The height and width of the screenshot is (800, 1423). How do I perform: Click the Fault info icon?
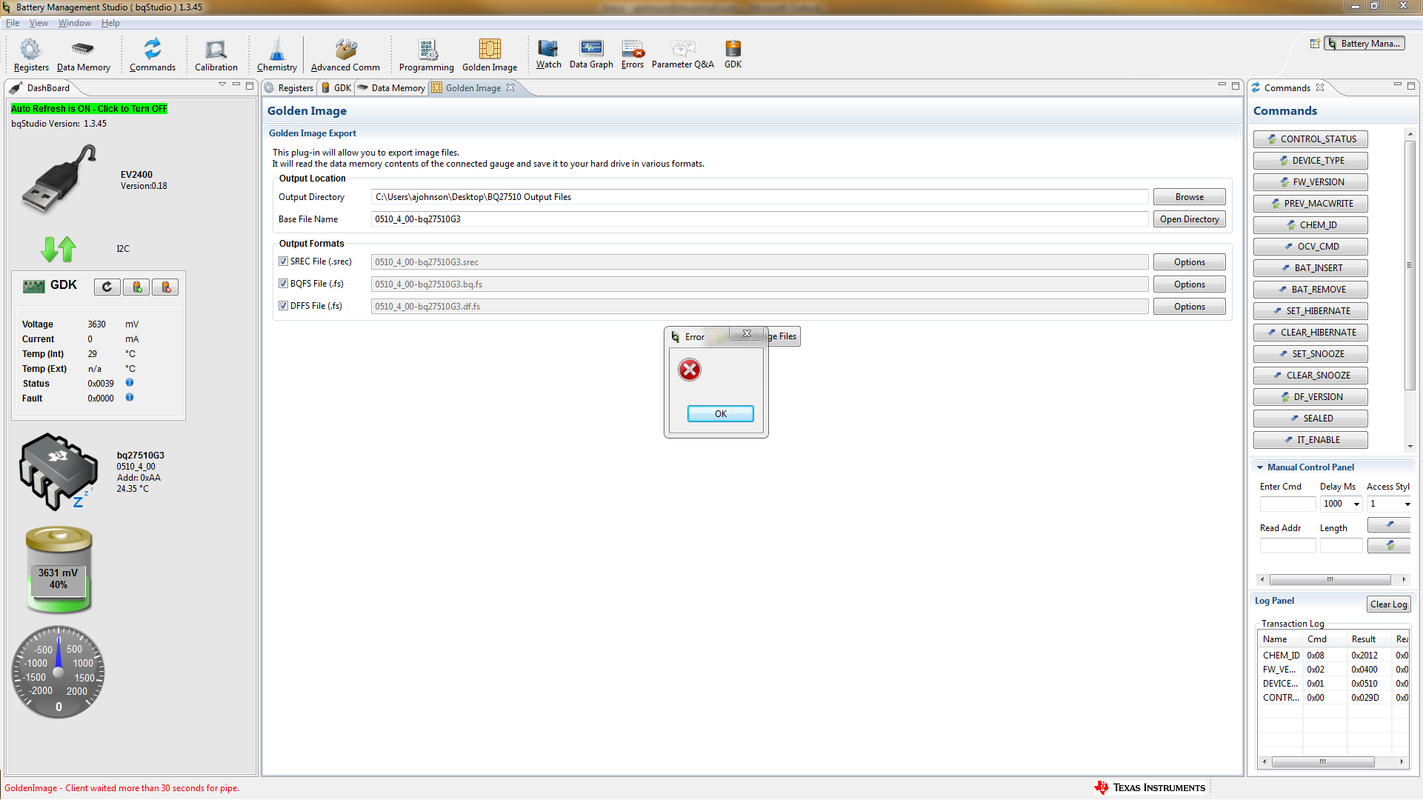pos(130,398)
